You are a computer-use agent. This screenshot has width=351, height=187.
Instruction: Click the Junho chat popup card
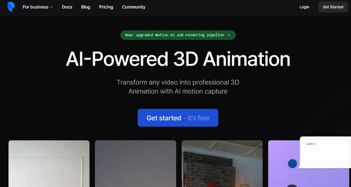[x=325, y=152]
